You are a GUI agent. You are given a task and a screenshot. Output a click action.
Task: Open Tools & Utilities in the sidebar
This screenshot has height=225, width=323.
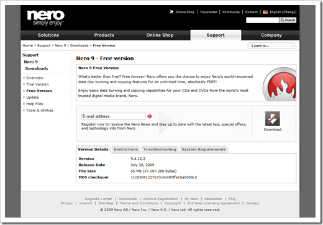point(40,110)
